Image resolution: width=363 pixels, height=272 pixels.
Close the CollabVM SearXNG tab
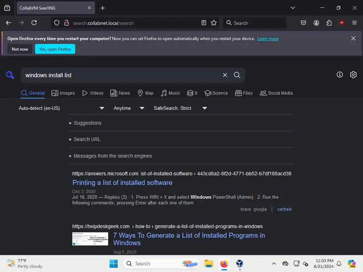point(89,8)
